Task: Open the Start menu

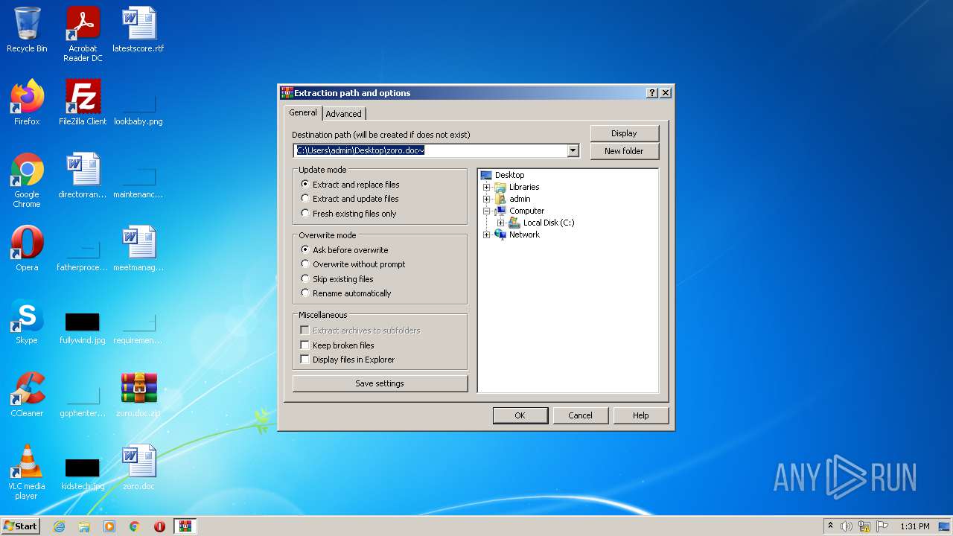Action: pyautogui.click(x=21, y=526)
